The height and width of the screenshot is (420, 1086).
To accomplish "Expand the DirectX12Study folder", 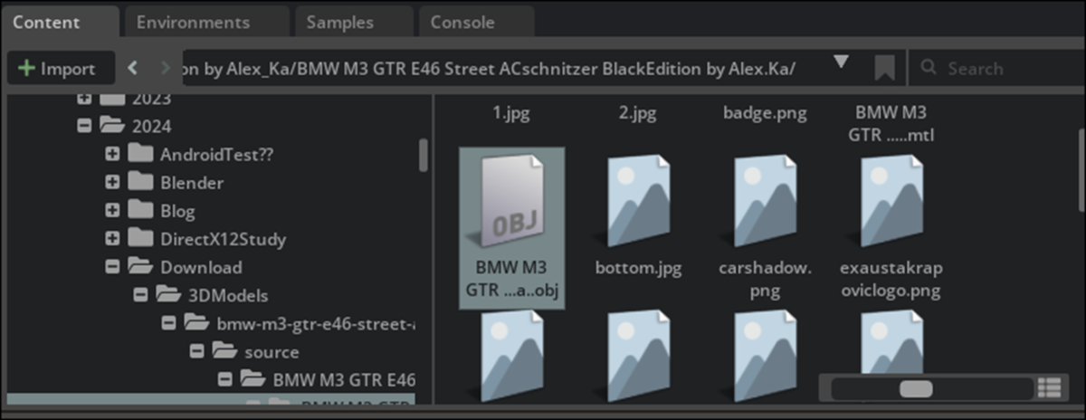I will pyautogui.click(x=112, y=240).
